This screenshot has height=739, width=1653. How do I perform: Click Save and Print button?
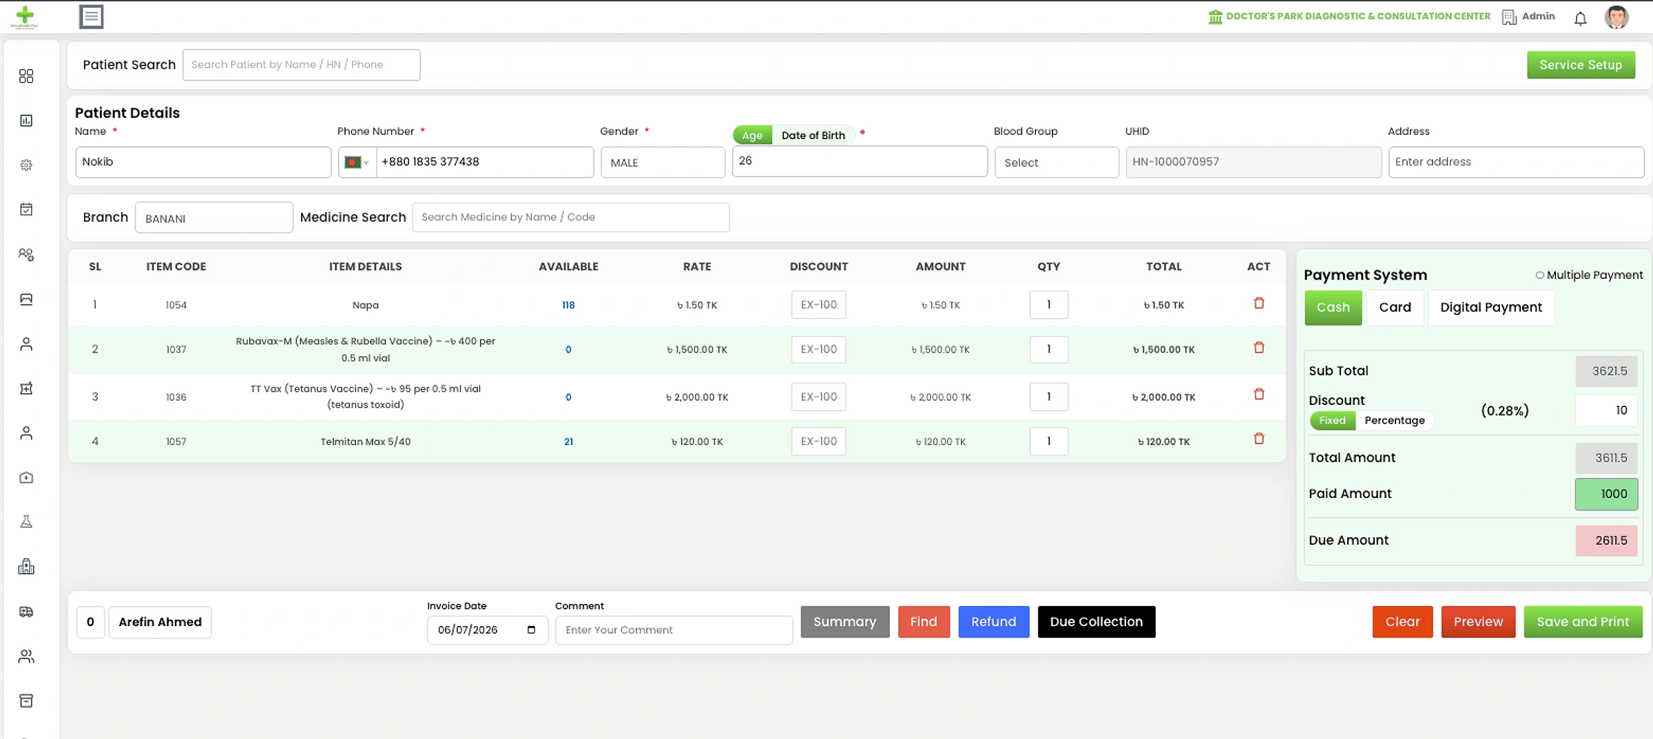point(1583,622)
